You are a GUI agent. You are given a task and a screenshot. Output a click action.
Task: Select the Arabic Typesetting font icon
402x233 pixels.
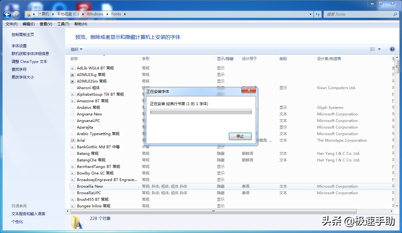pos(73,134)
